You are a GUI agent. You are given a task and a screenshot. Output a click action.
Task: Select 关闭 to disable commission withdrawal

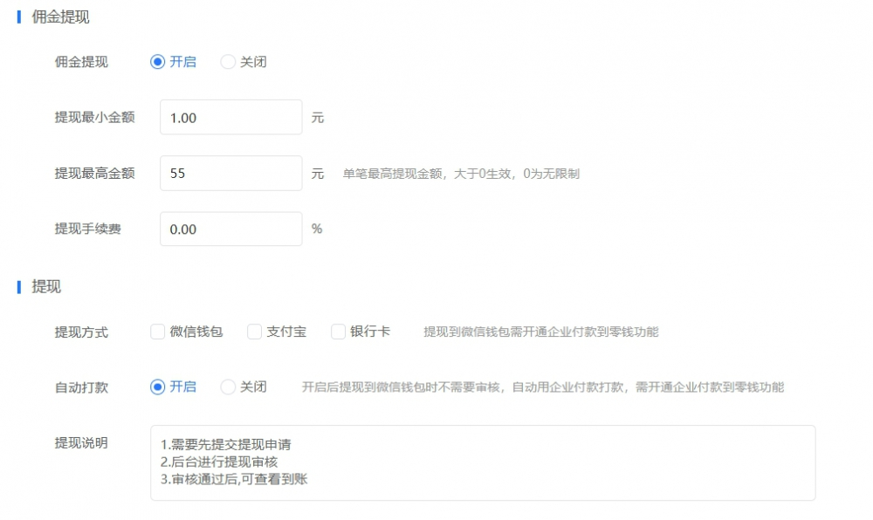coord(228,62)
